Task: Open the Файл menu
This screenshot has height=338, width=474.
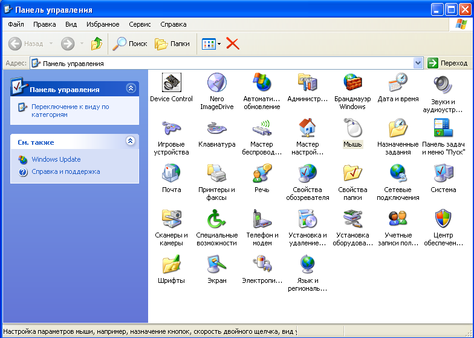Action: [x=16, y=24]
